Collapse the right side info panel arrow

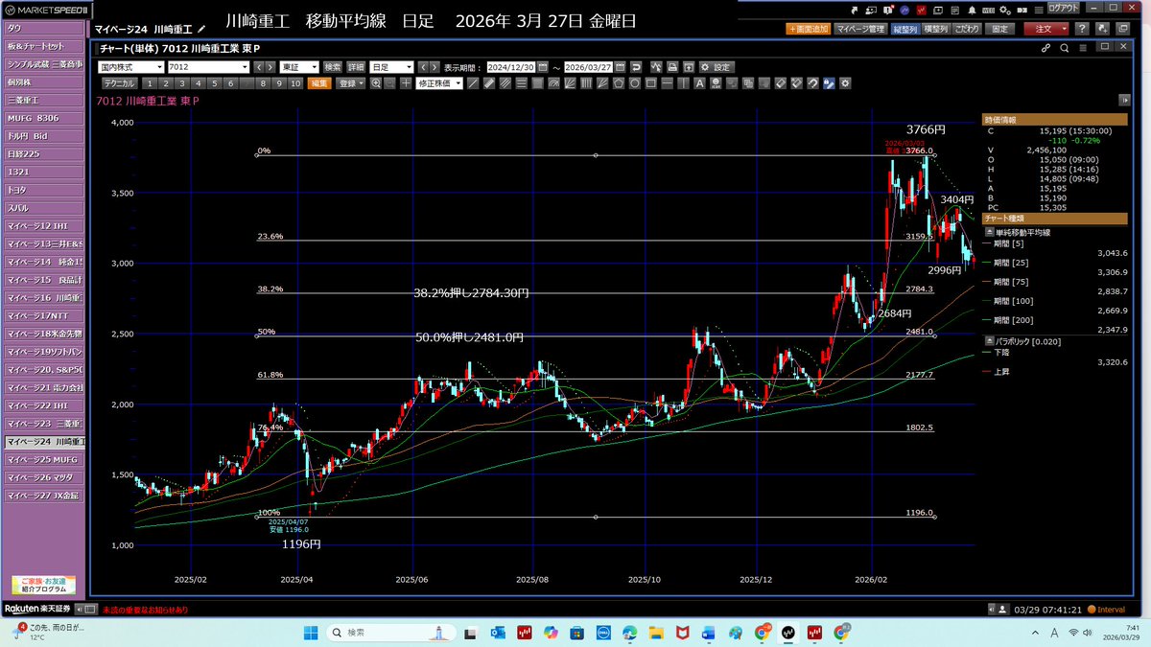tap(1125, 100)
